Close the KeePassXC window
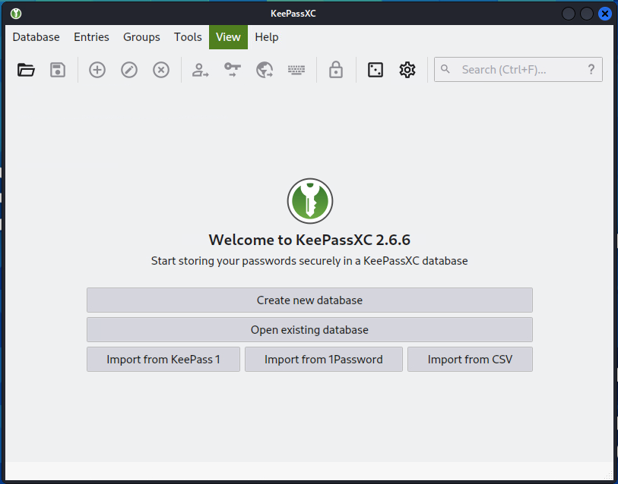This screenshot has height=484, width=618. point(604,14)
